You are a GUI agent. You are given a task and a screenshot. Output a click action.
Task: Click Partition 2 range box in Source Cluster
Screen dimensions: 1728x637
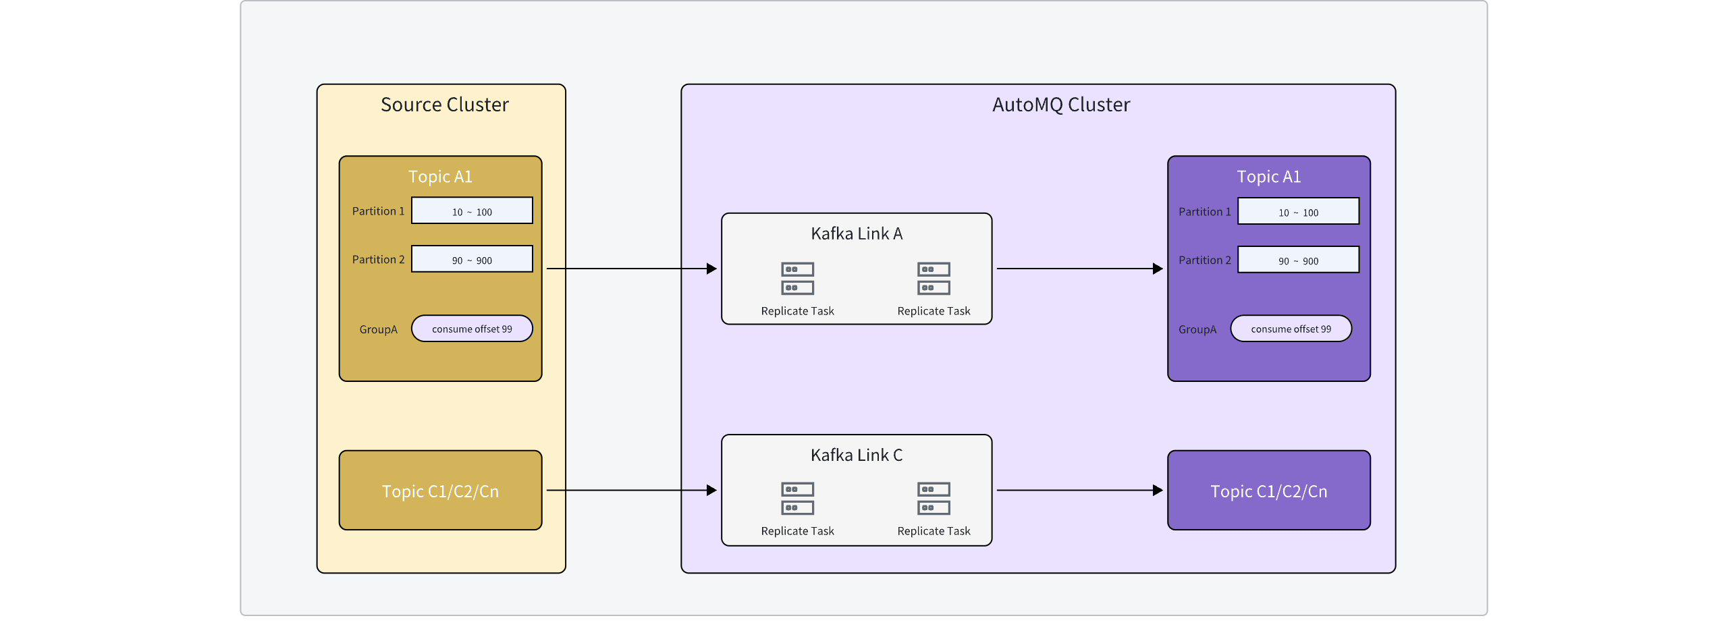tap(472, 259)
